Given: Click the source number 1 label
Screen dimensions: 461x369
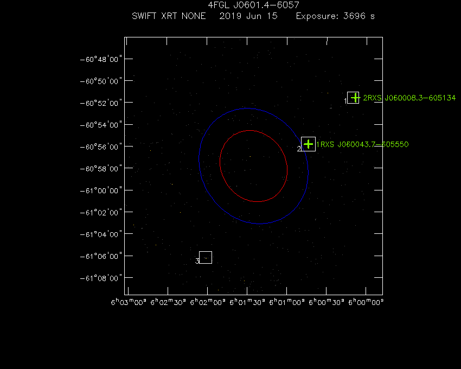Looking at the screenshot, I should click(x=346, y=101).
